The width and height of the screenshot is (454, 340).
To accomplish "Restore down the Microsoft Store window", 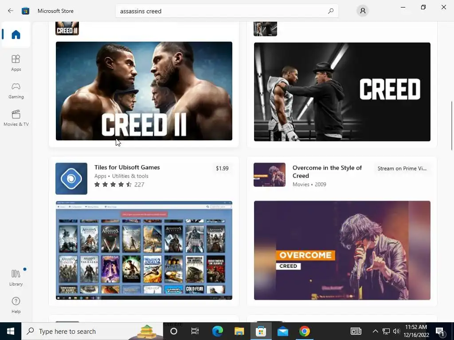I will (423, 7).
